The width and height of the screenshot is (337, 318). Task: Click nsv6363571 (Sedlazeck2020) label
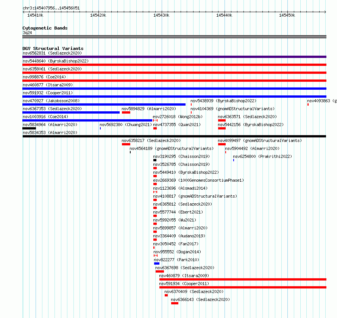tap(247, 117)
